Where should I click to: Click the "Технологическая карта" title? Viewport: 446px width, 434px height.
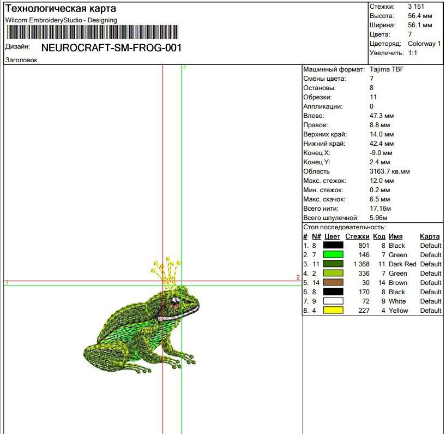coord(61,9)
